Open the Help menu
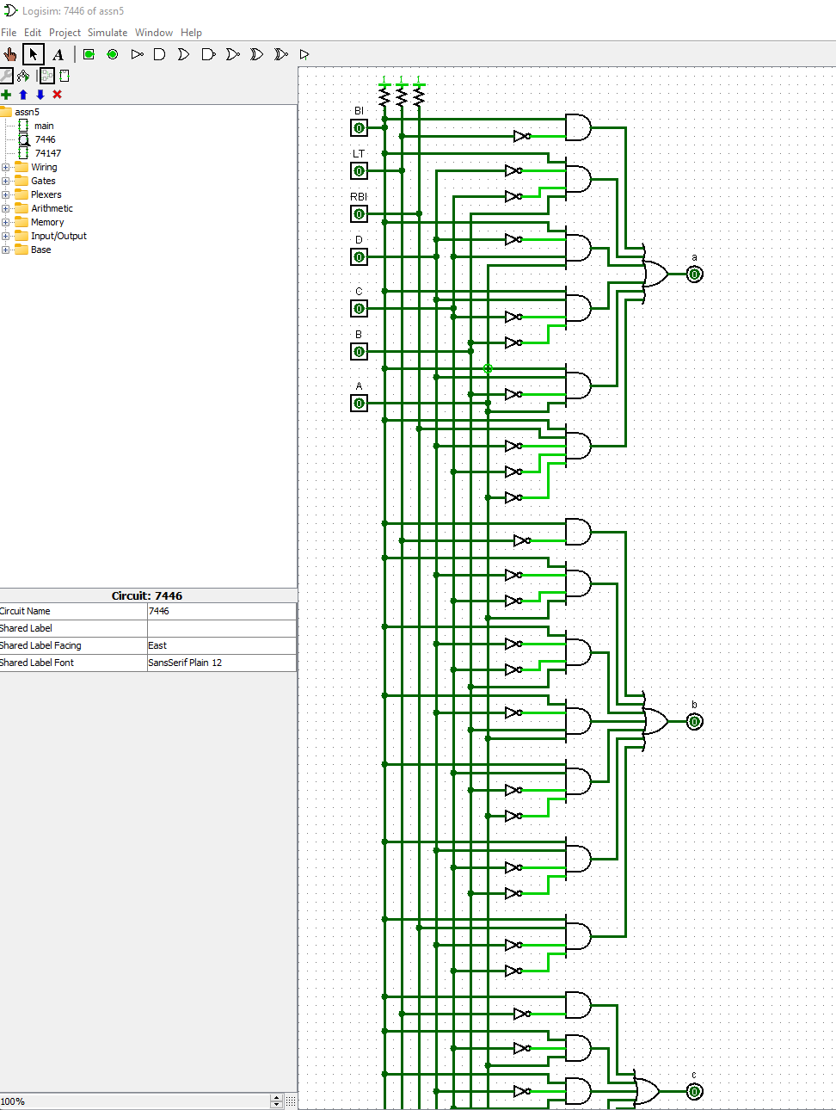 (x=191, y=33)
